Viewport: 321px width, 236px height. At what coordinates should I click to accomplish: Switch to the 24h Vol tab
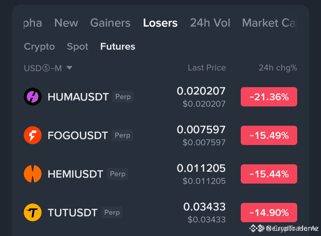pyautogui.click(x=210, y=23)
